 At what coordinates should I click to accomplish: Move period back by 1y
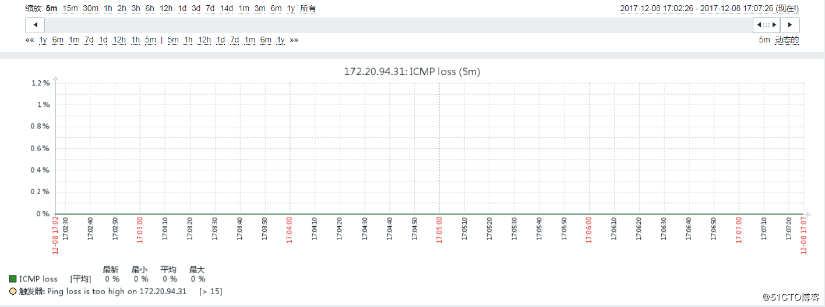tap(43, 40)
